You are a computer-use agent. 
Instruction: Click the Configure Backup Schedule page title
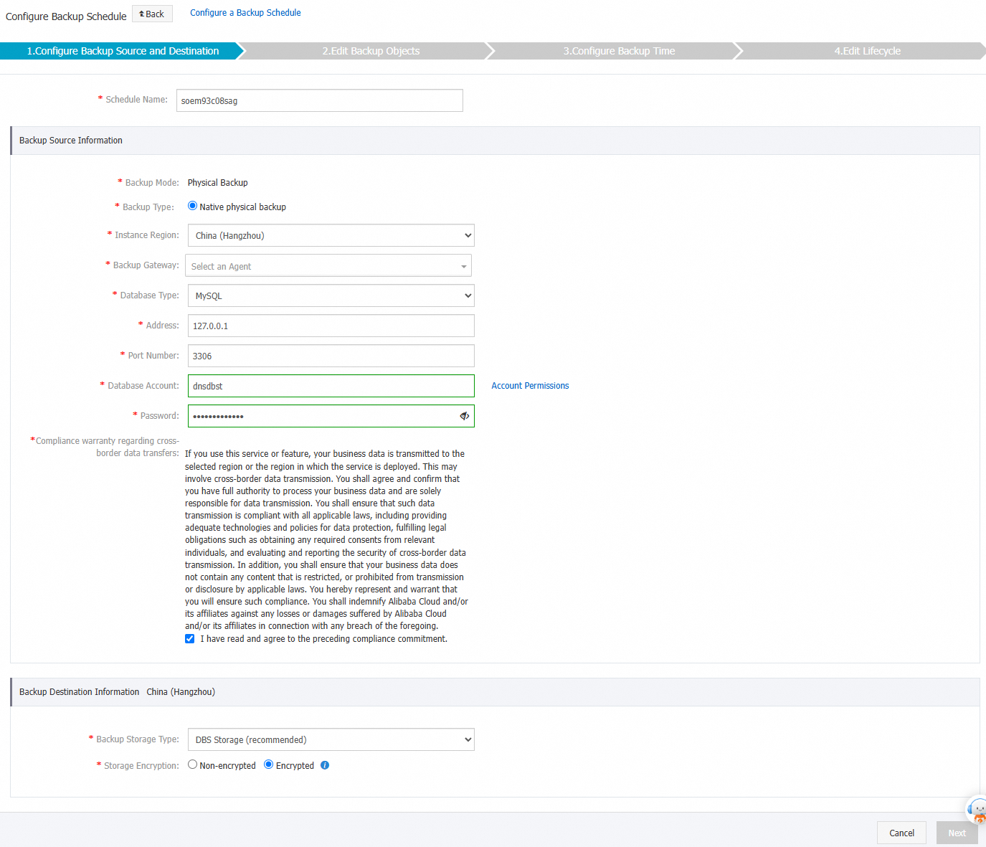[66, 16]
